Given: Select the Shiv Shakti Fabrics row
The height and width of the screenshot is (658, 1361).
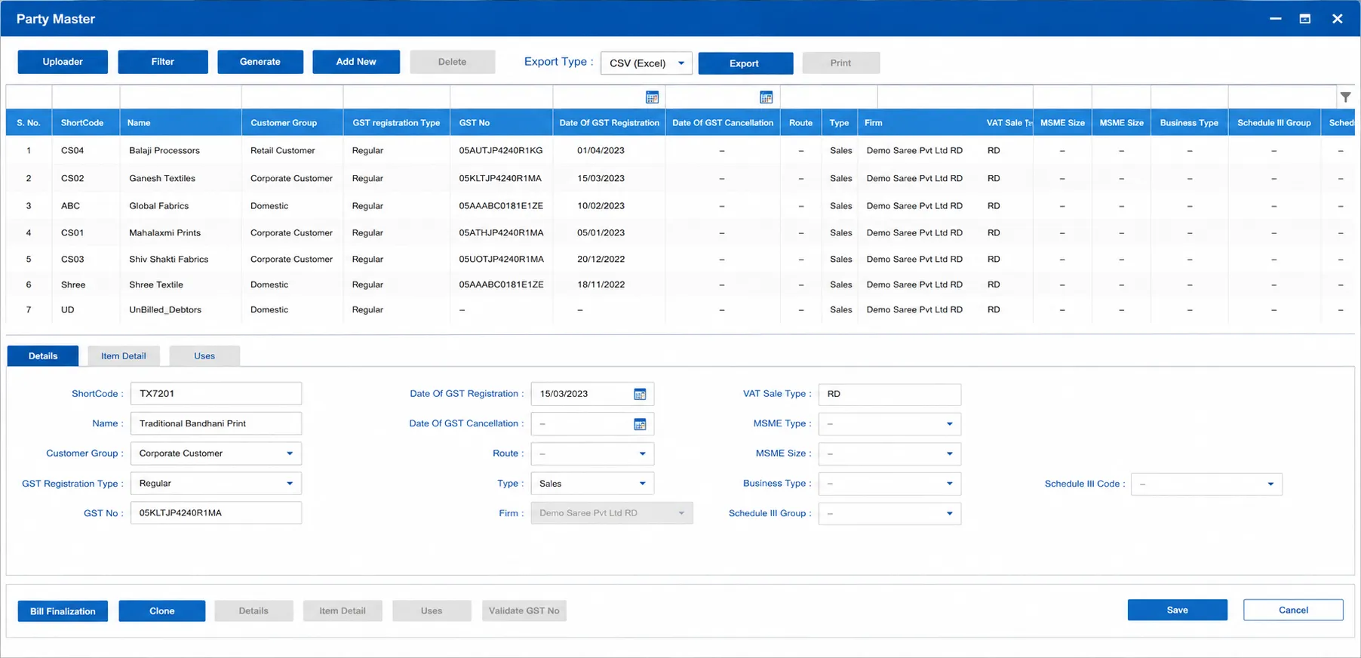Looking at the screenshot, I should (680, 260).
